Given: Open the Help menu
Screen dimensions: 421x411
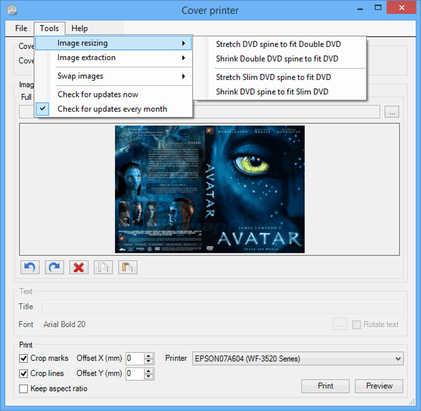Looking at the screenshot, I should pos(80,28).
